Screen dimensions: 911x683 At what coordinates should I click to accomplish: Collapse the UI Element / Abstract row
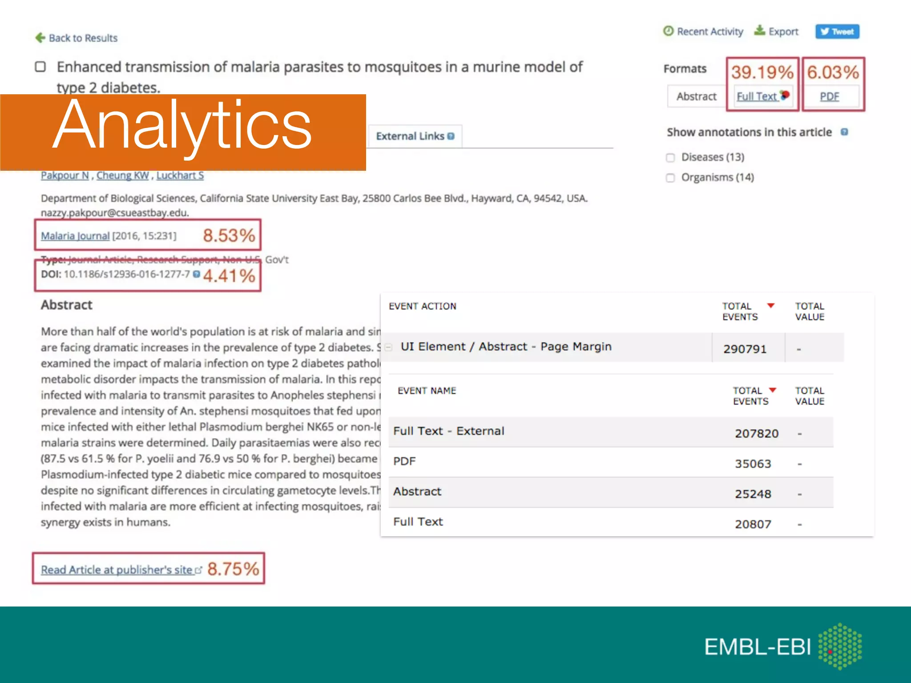tap(388, 347)
